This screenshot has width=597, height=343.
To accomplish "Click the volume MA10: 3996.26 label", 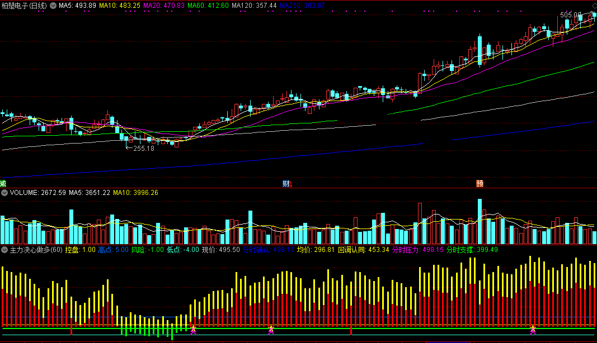I will pos(135,193).
